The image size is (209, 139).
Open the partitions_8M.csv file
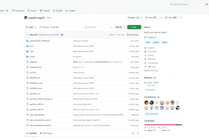coord(37,109)
